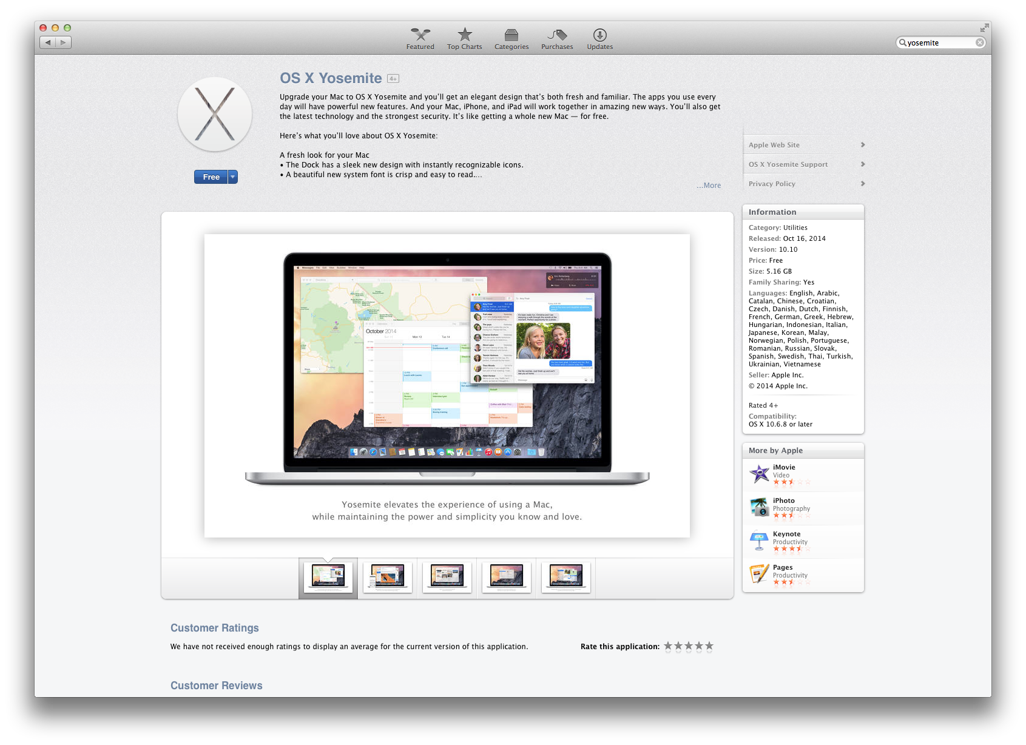1026x745 pixels.
Task: Click the yellow minimize window button
Action: click(55, 28)
